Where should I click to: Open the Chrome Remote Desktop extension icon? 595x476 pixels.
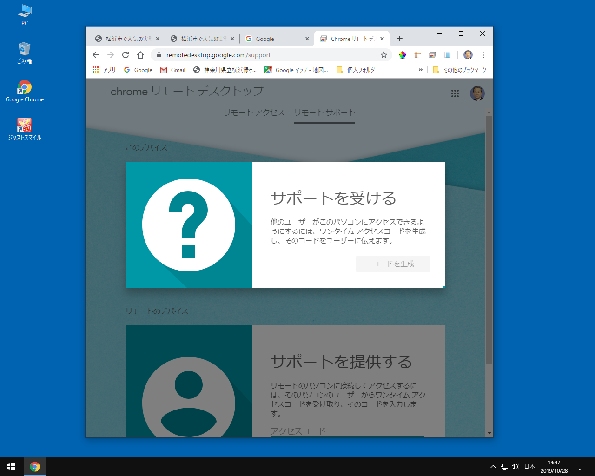tap(432, 55)
